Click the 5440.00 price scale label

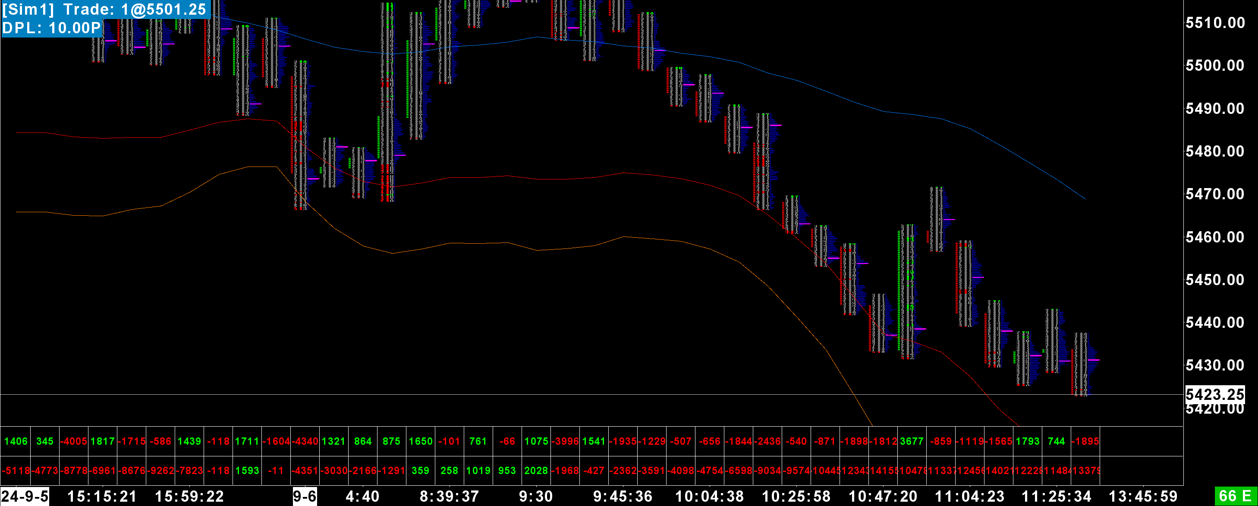pos(1214,322)
